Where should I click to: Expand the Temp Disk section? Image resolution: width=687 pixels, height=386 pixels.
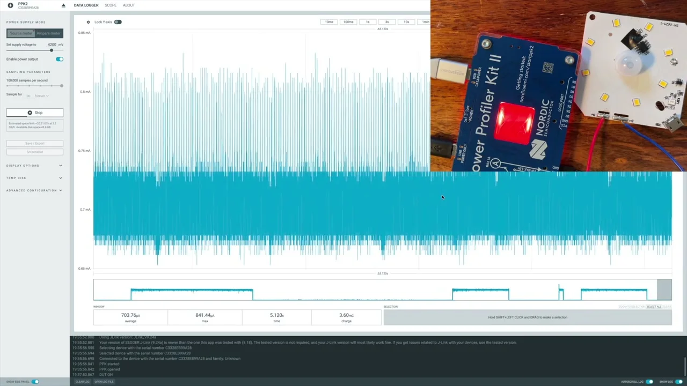click(x=34, y=178)
